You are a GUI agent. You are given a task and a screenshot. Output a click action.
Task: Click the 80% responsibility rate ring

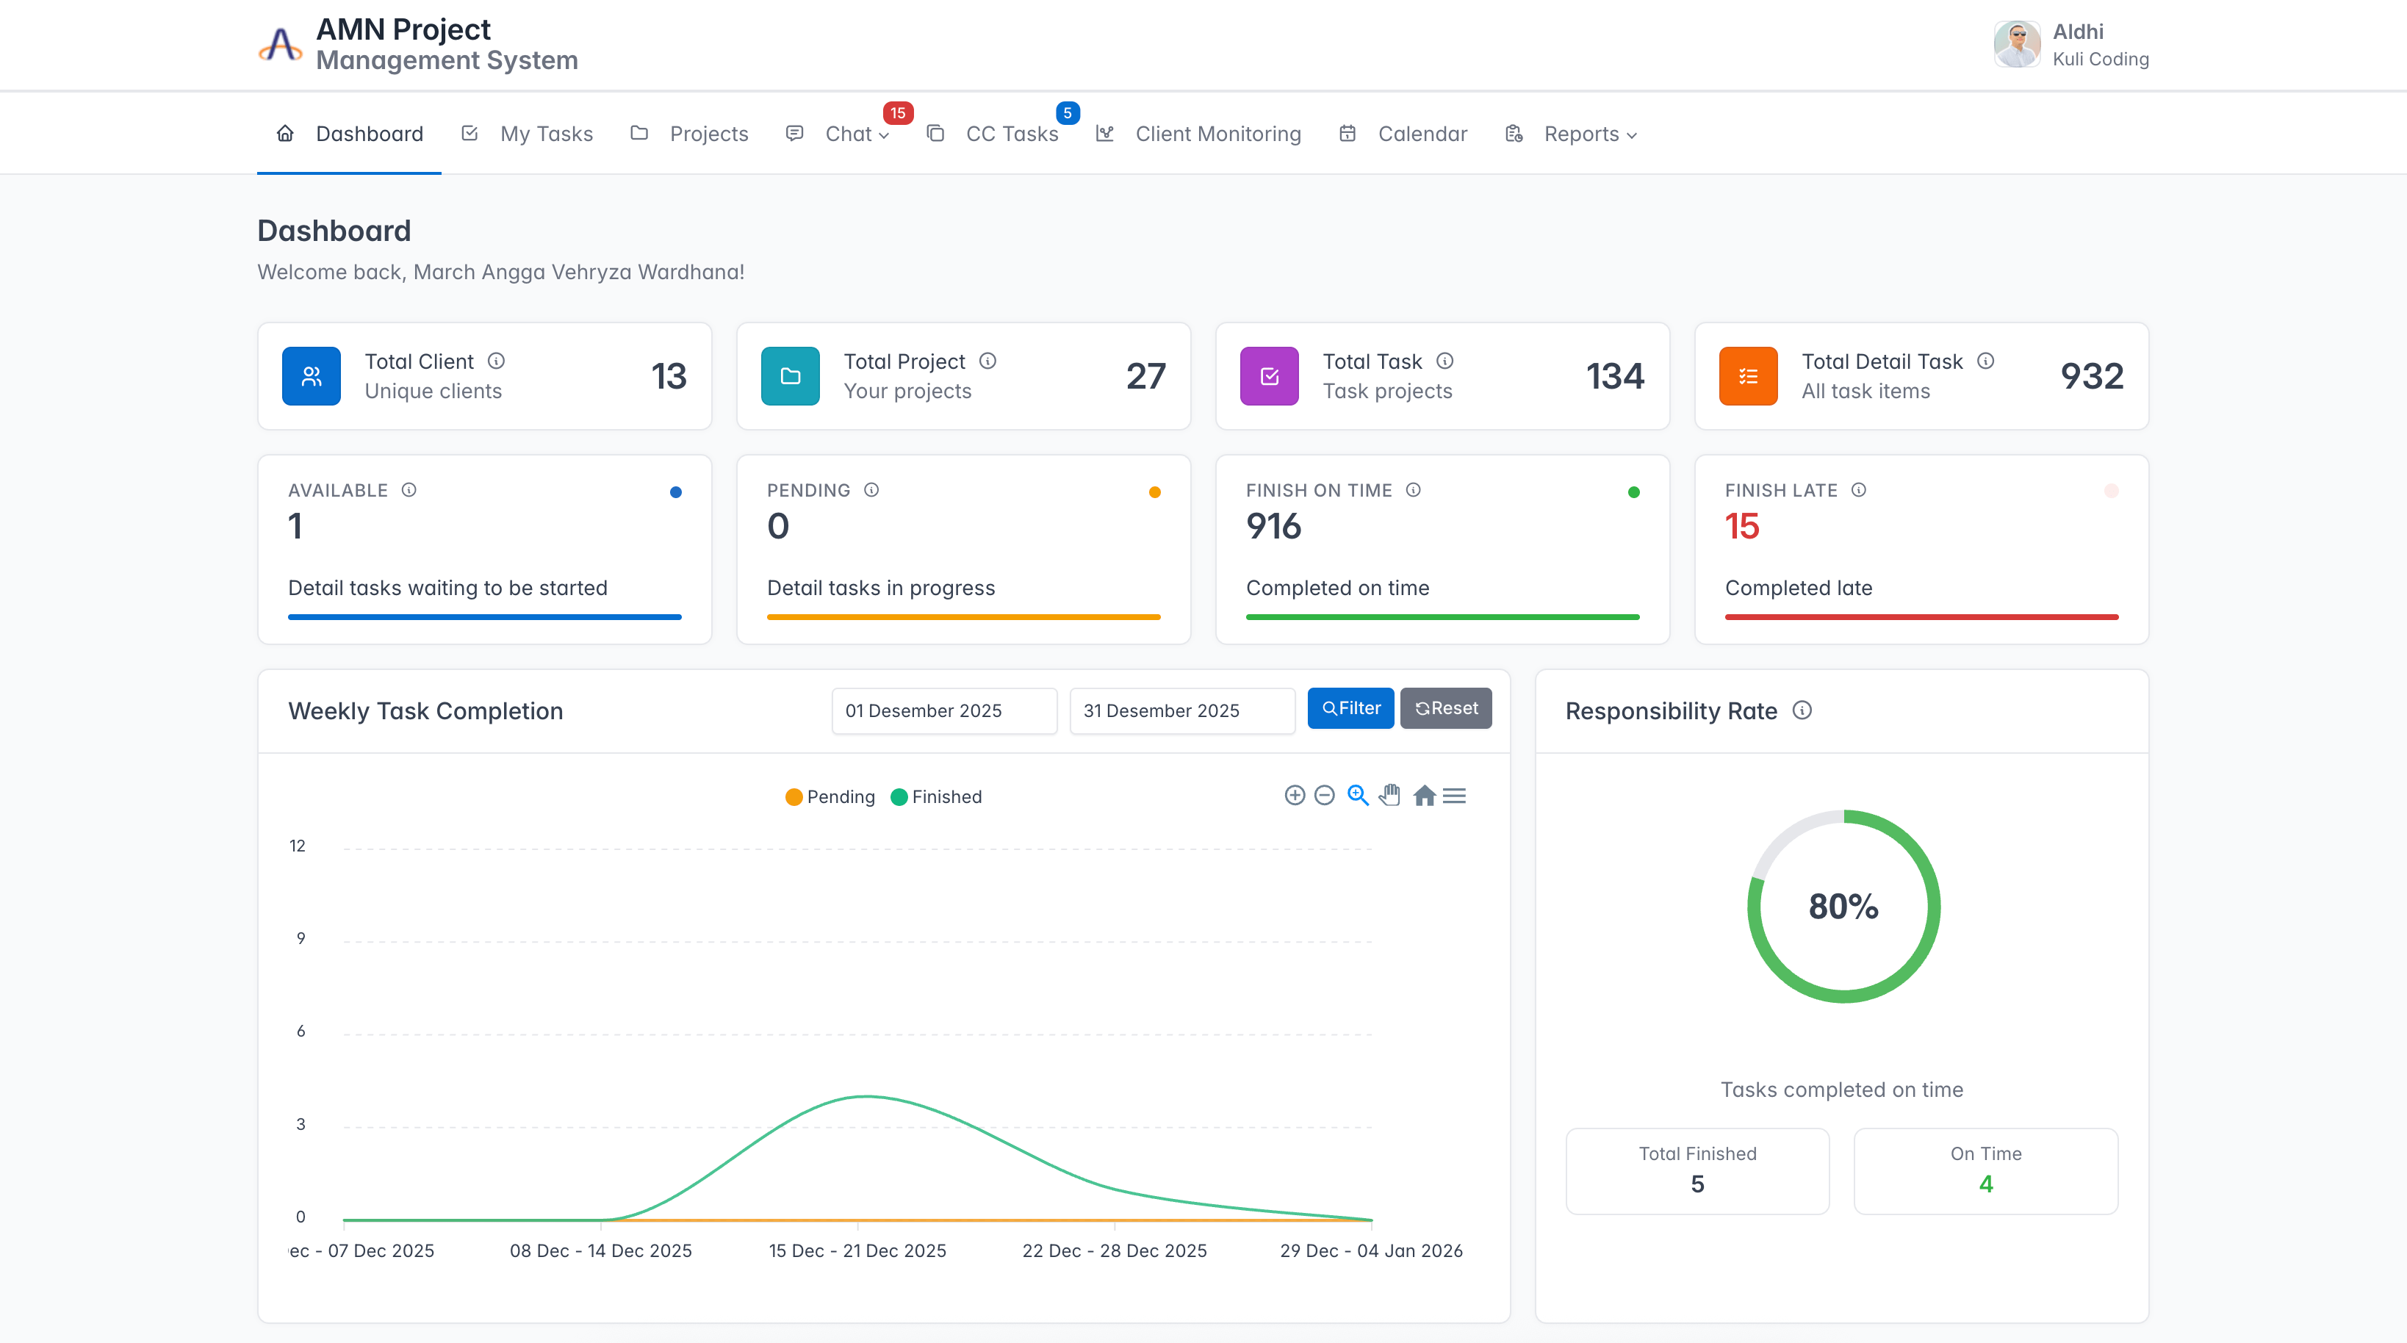click(x=1843, y=907)
